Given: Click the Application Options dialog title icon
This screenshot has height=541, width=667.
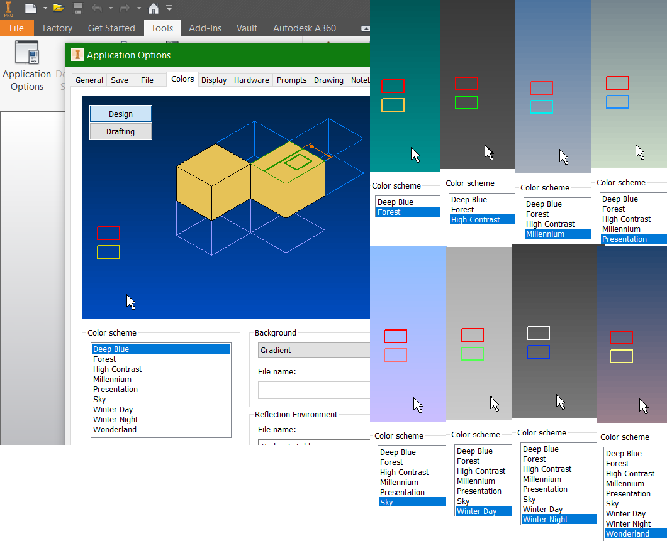Looking at the screenshot, I should click(76, 55).
